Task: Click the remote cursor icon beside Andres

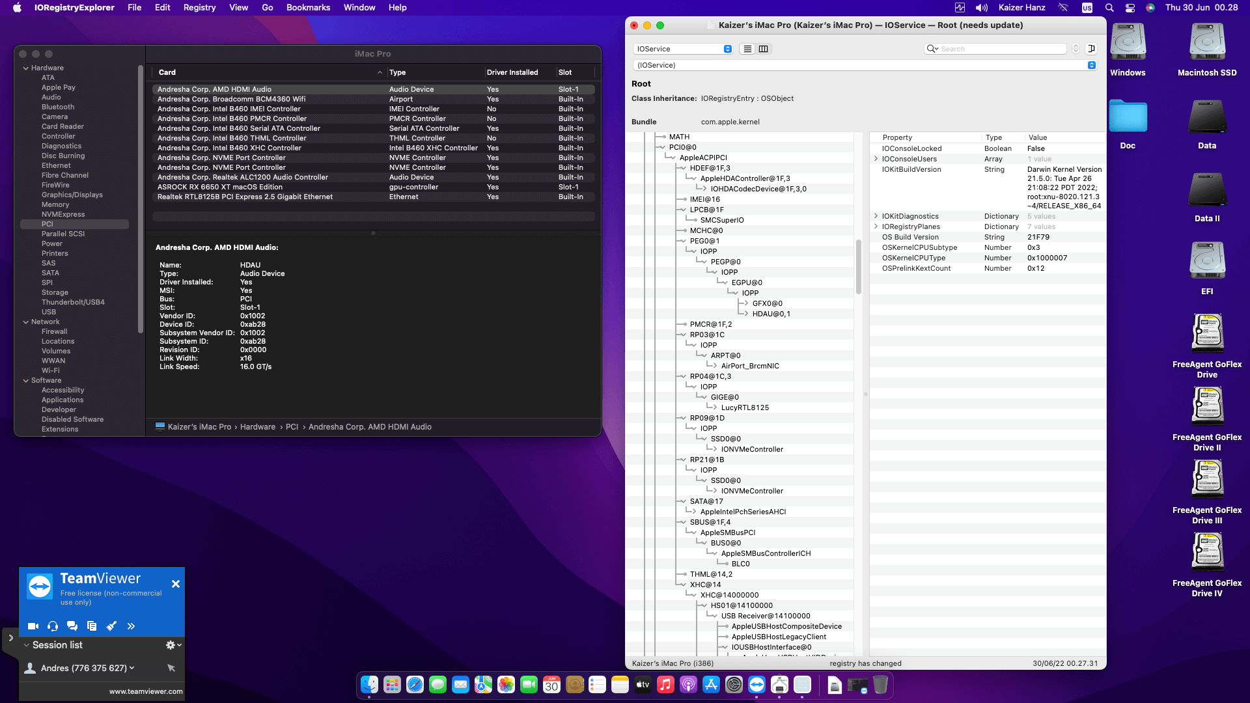Action: tap(171, 668)
